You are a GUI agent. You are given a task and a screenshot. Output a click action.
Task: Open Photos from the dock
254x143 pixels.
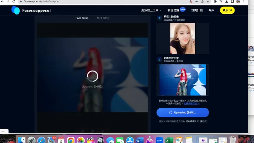click(81, 140)
